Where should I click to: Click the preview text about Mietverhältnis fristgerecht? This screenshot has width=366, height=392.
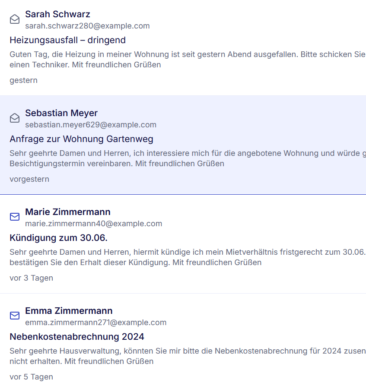[x=188, y=257]
